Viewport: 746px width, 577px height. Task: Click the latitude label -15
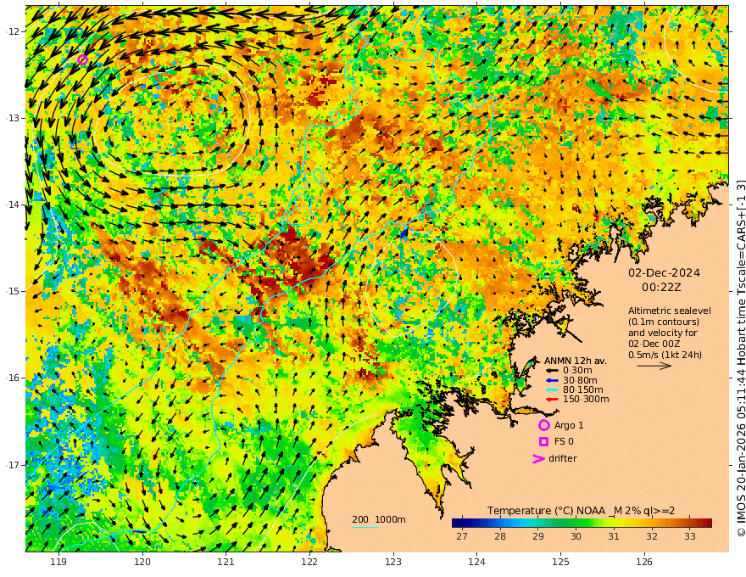coord(13,291)
